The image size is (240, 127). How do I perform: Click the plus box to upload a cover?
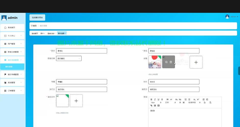pos(196,62)
